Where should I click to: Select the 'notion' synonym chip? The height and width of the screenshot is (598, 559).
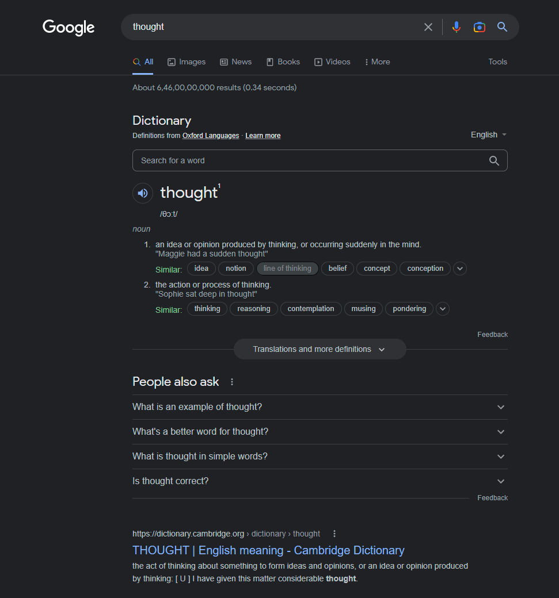(x=236, y=269)
